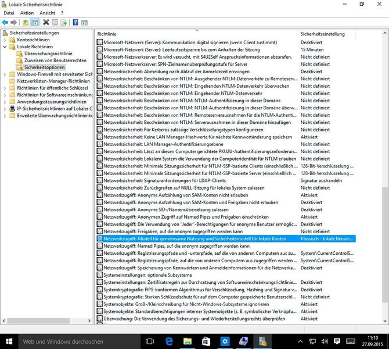The width and height of the screenshot is (389, 349).
Task: Collapse the Lokale Richtlinien node
Action: [x=5, y=47]
